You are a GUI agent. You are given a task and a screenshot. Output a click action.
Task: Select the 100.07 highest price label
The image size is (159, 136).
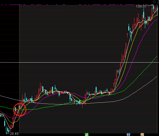pos(141,6)
